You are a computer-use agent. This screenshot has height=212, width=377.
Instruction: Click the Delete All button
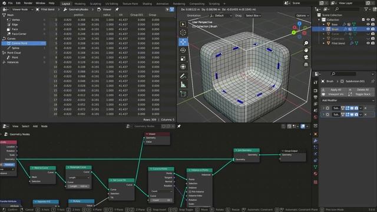click(x=361, y=90)
